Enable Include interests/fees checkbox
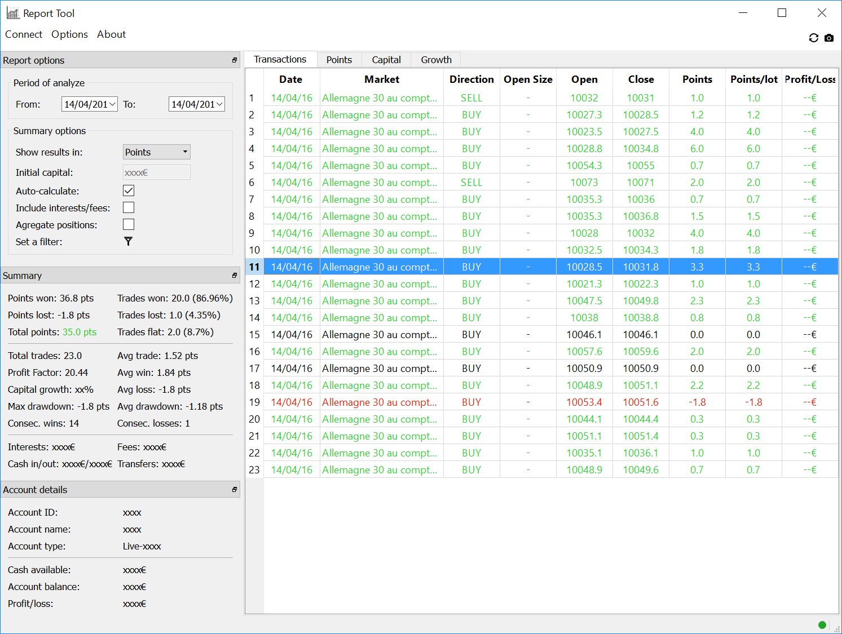The image size is (842, 634). click(x=129, y=208)
